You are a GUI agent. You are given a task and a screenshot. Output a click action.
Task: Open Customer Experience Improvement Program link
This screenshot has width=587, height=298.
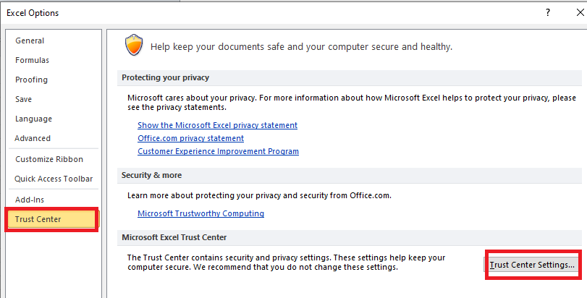pyautogui.click(x=218, y=151)
